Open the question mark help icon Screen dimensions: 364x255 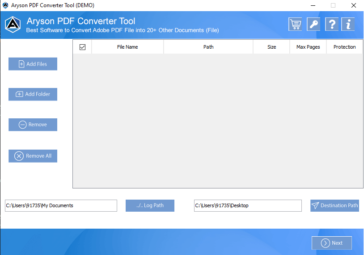tap(332, 24)
